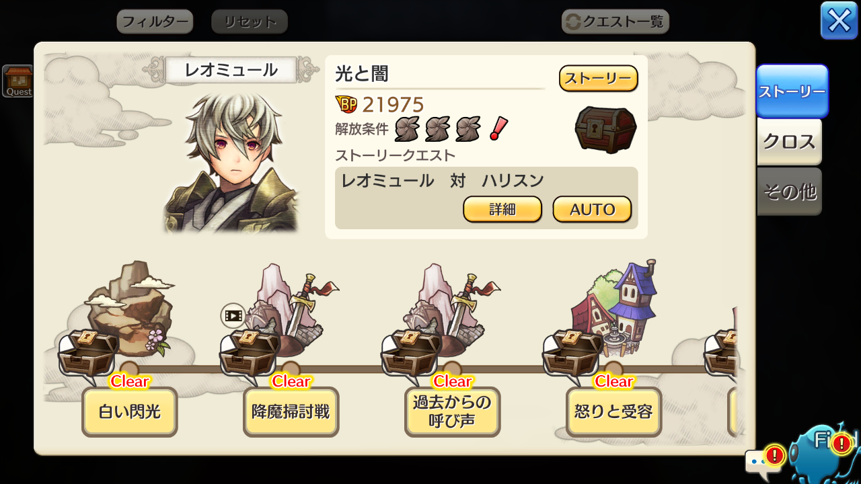The image size is (861, 484).
Task: Open treasure chest above 降魔掃討戦
Action: pyautogui.click(x=250, y=353)
